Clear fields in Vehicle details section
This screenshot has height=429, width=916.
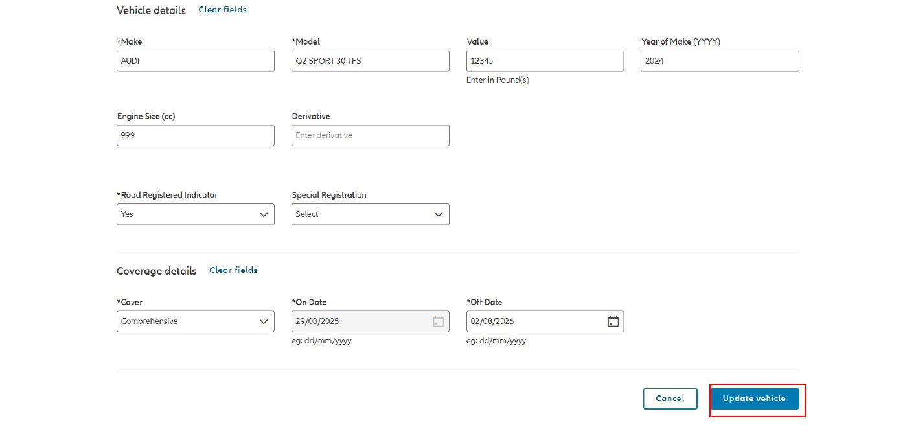pyautogui.click(x=222, y=10)
